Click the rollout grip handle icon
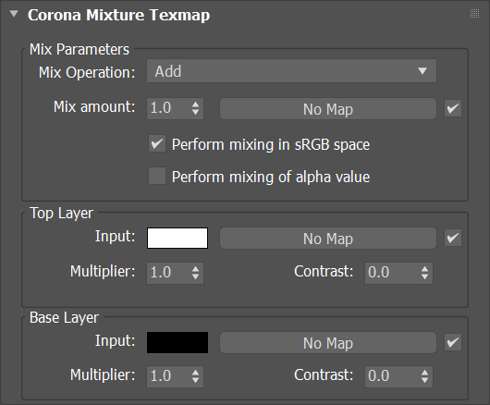The width and height of the screenshot is (490, 405). click(474, 14)
